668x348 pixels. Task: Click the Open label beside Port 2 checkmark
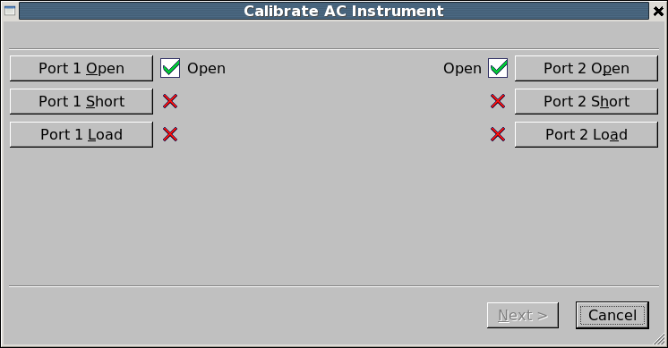pyautogui.click(x=462, y=69)
